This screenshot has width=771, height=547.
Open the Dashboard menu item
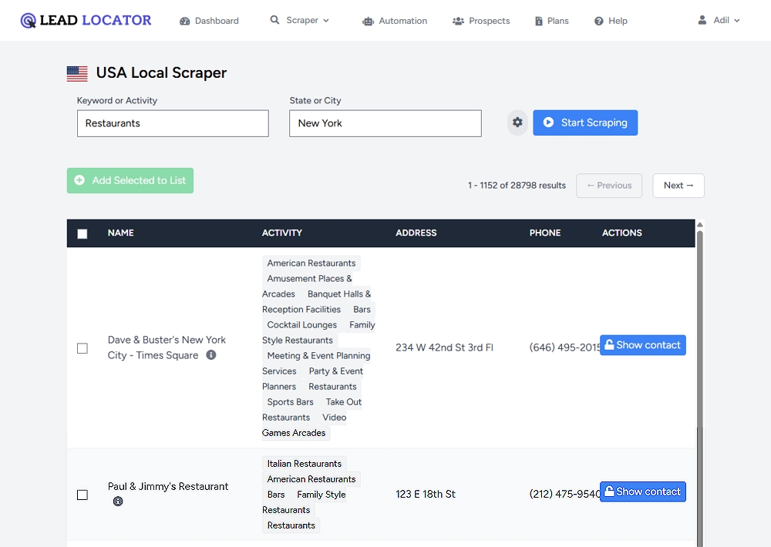click(209, 21)
